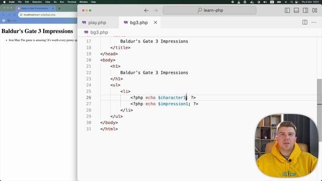Click the <h1> tag on line 21
This screenshot has width=322, height=181.
click(115, 66)
